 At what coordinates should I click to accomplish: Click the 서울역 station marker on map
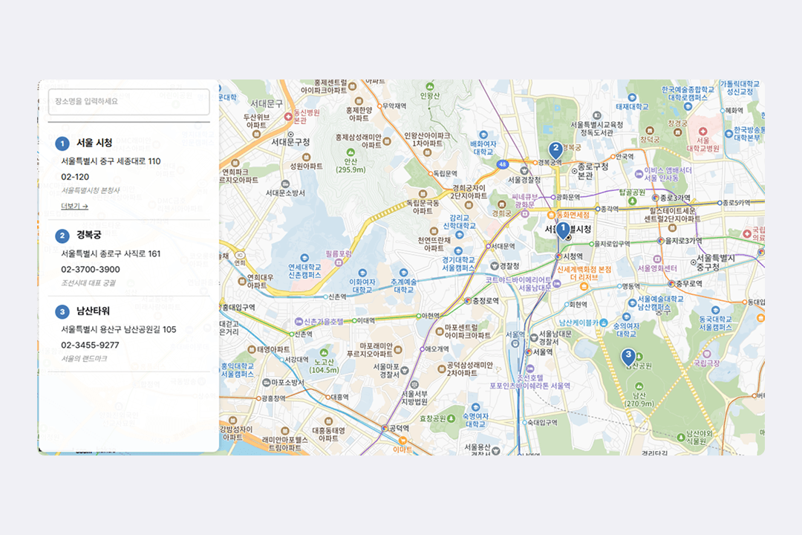pyautogui.click(x=528, y=351)
